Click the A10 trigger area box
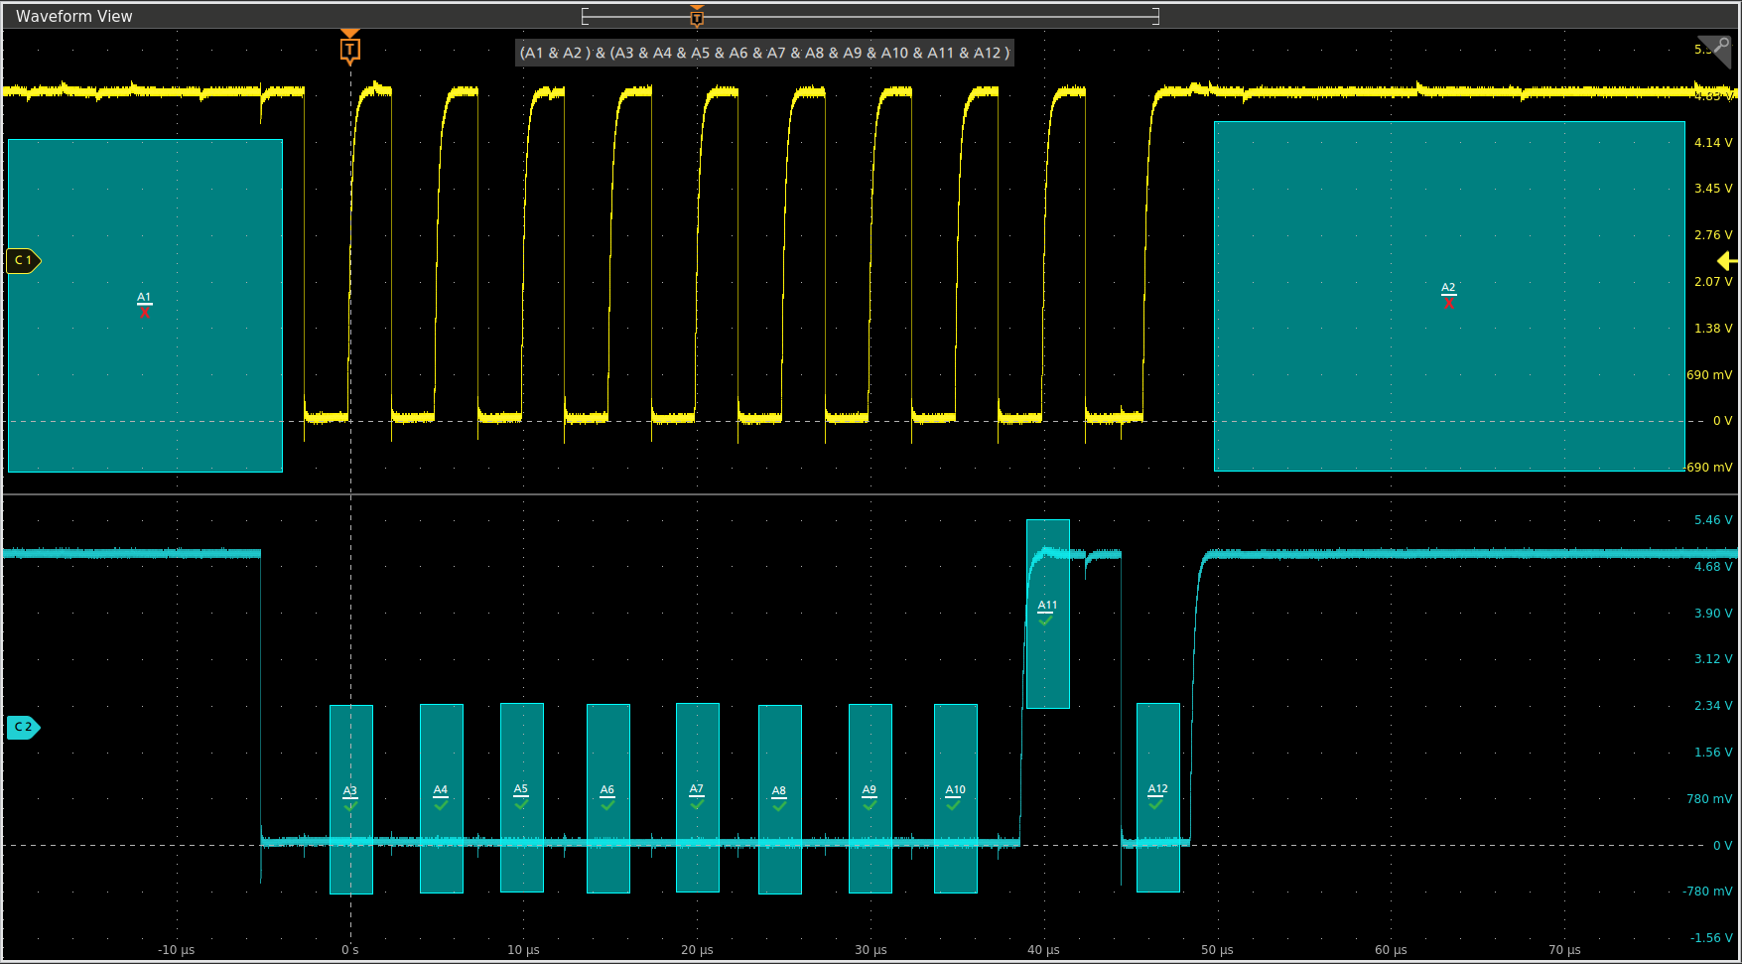The image size is (1742, 964). click(955, 797)
